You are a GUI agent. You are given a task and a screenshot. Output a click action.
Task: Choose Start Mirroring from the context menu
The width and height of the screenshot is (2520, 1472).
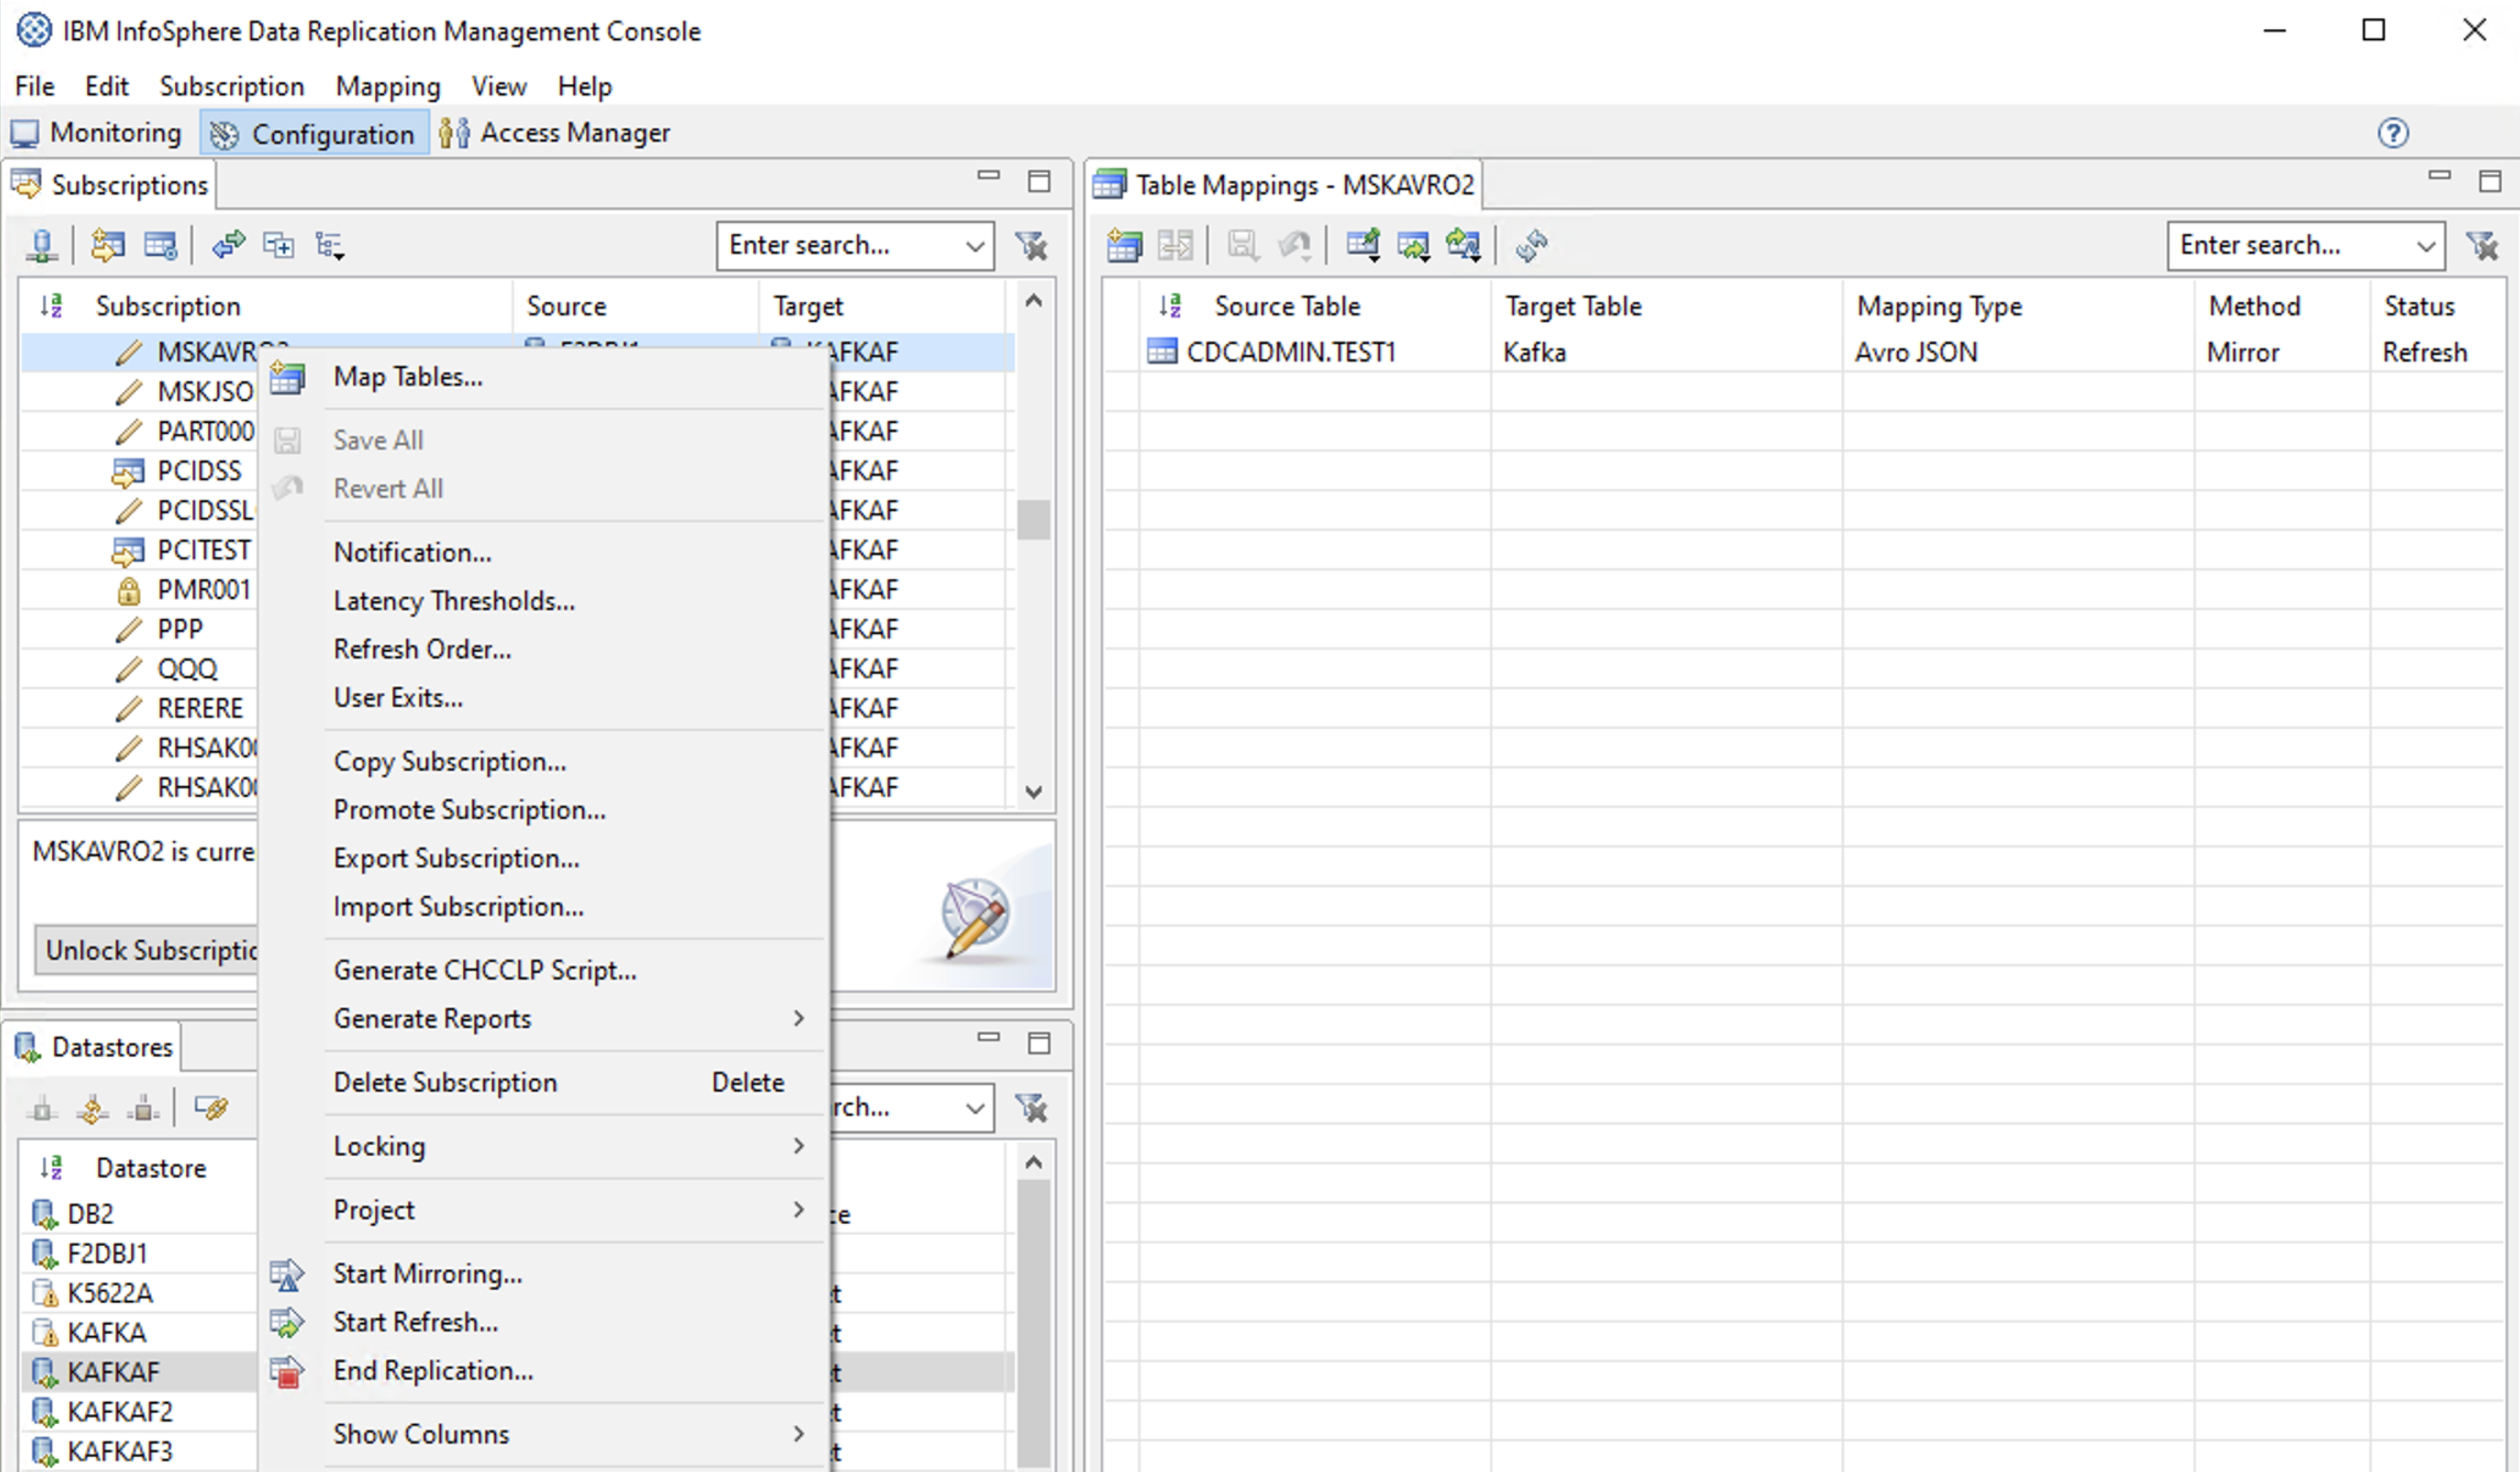tap(427, 1273)
